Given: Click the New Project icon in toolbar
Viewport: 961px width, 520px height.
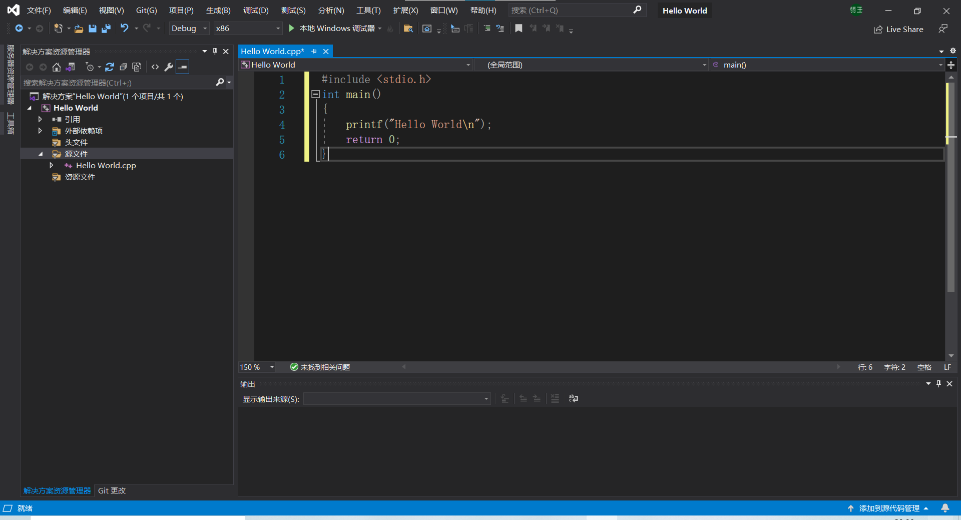Looking at the screenshot, I should [58, 29].
